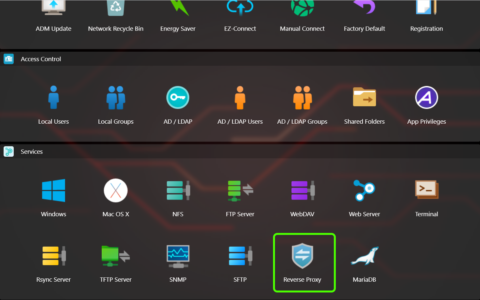Open Local Groups management

tap(116, 105)
